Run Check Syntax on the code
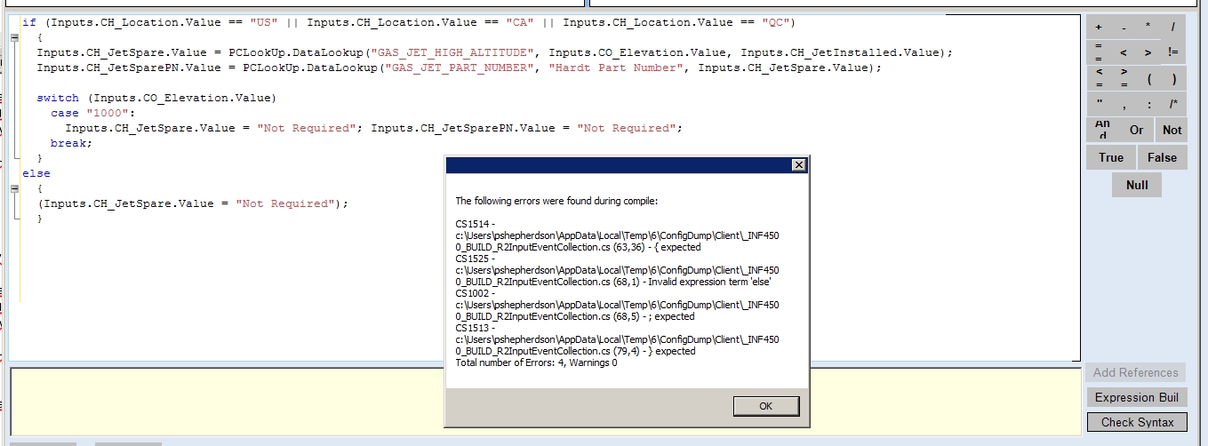Image resolution: width=1208 pixels, height=446 pixels. (x=1137, y=422)
